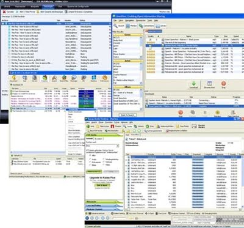Open Abrir / Vista Previa in Ares toolbar
Viewport: 244px width, 228px height.
pyautogui.click(x=26, y=12)
